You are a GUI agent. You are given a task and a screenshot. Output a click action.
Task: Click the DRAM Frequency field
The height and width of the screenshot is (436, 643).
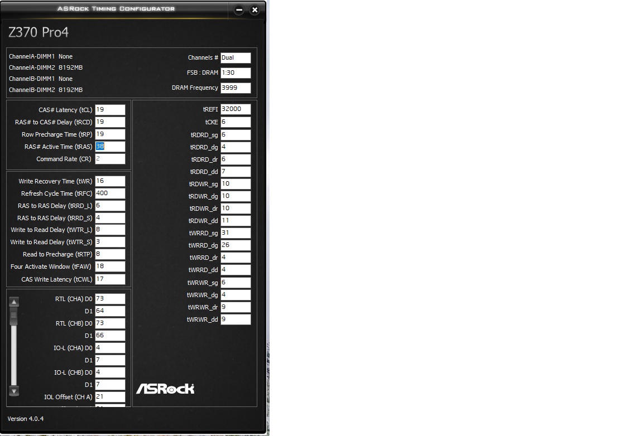click(236, 88)
